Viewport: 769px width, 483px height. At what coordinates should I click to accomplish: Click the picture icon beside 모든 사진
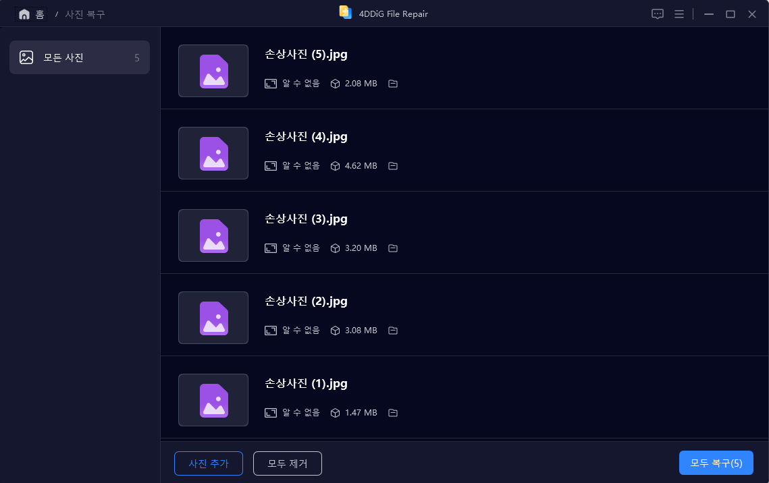(x=26, y=57)
